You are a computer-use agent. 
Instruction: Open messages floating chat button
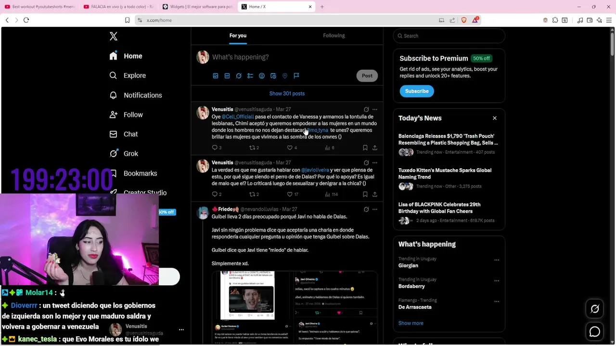[595, 332]
